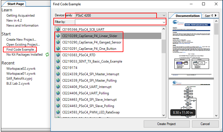Click the documentation preview scrollbar thumb
Image resolution: width=223 pixels, height=132 pixels.
click(x=216, y=29)
